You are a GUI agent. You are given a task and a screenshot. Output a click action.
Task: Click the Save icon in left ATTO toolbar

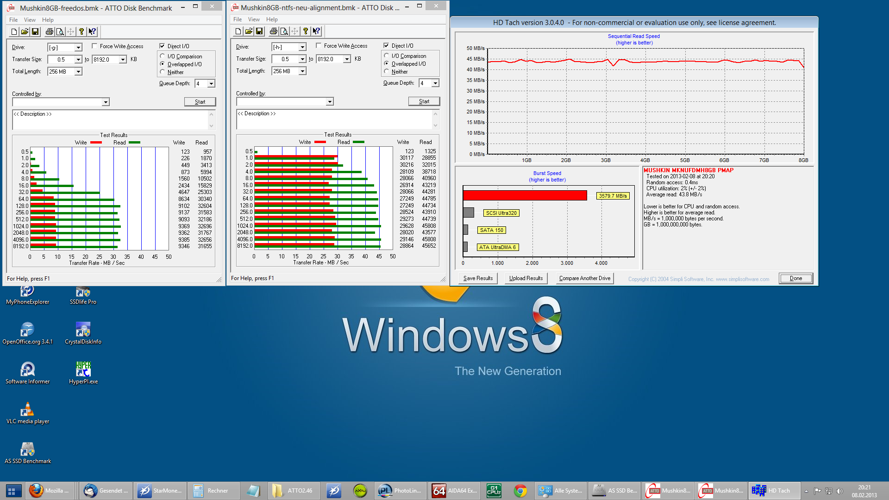click(35, 31)
